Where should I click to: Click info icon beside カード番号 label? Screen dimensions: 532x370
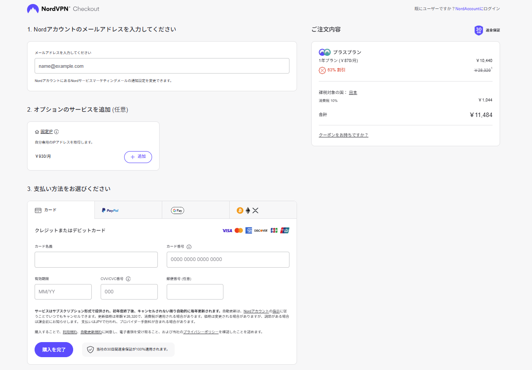tap(189, 247)
